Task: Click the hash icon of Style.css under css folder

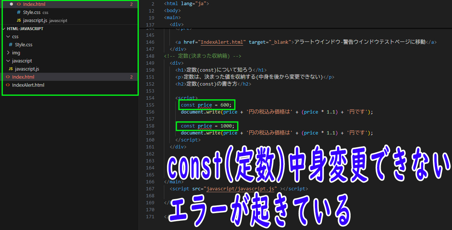Action: point(11,45)
